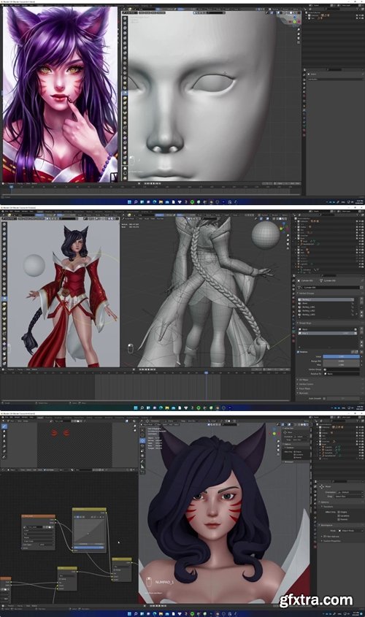
Task: Open Render menu in bottom Blender window
Action: (18, 418)
